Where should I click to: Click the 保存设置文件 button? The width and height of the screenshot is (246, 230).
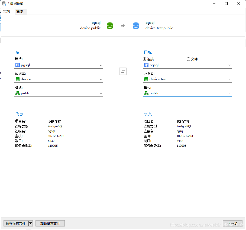(16, 223)
